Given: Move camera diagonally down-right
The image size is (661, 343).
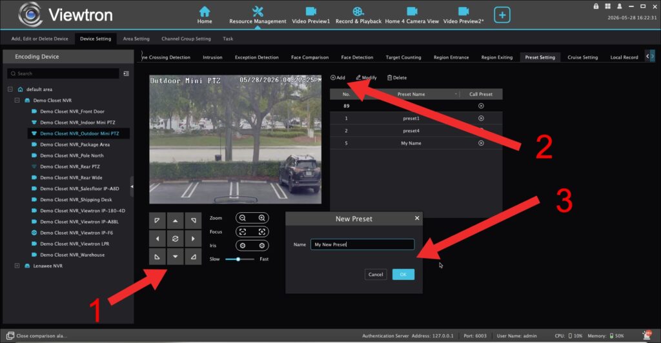Looking at the screenshot, I should [x=193, y=257].
